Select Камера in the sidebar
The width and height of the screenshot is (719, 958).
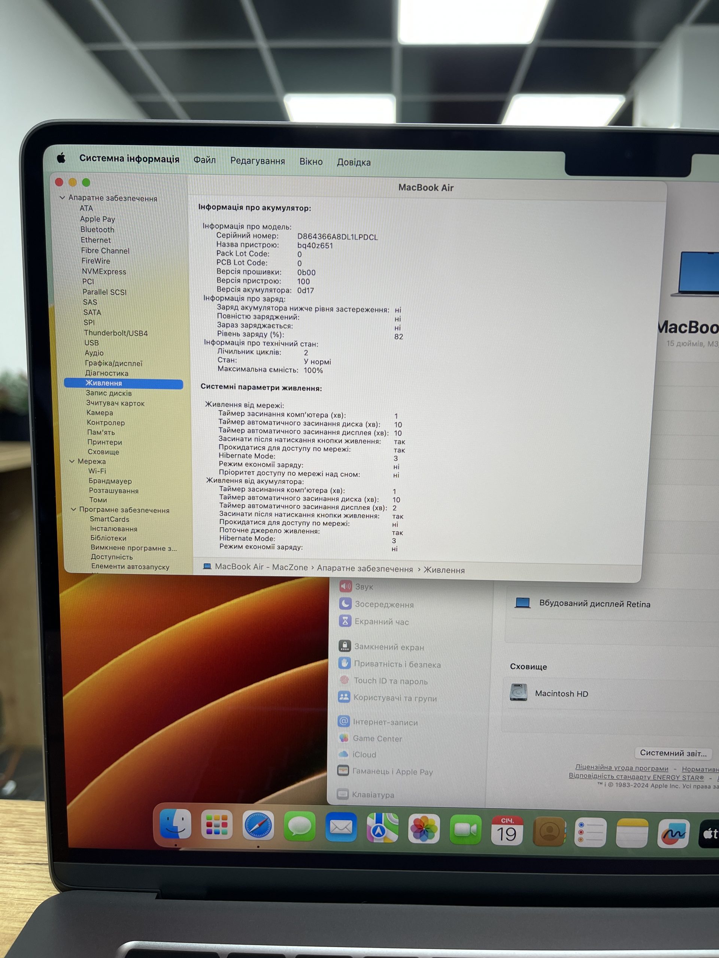(x=100, y=413)
